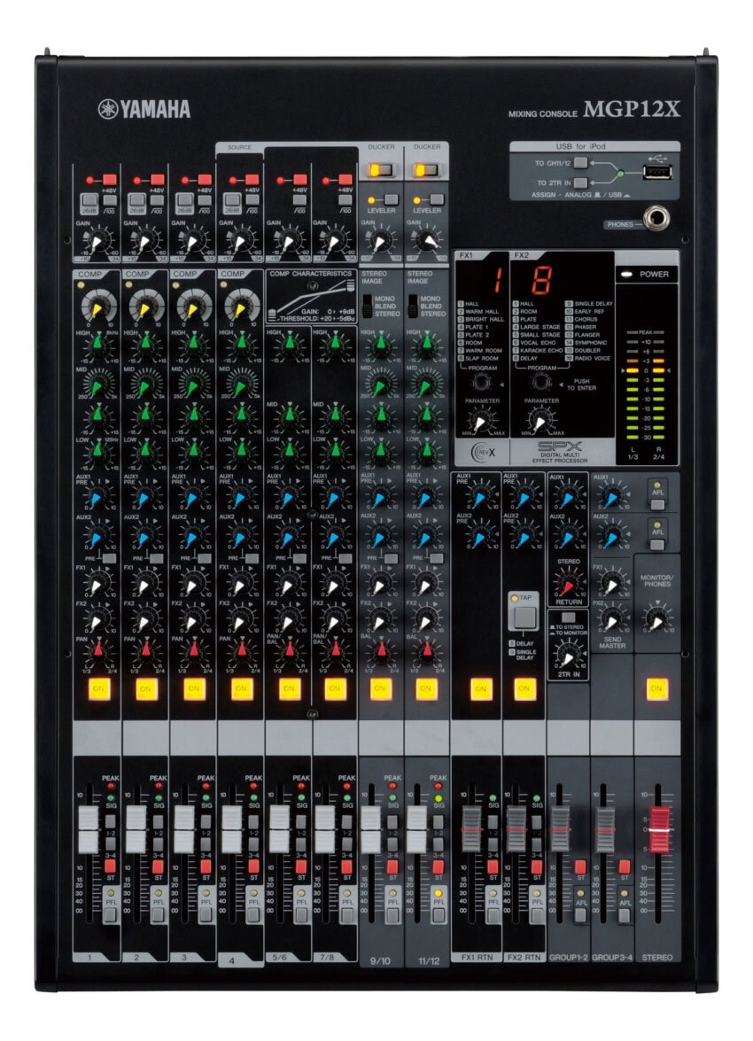
Task: Push the FX PROGRAM knob to enter selection
Action: point(543,383)
